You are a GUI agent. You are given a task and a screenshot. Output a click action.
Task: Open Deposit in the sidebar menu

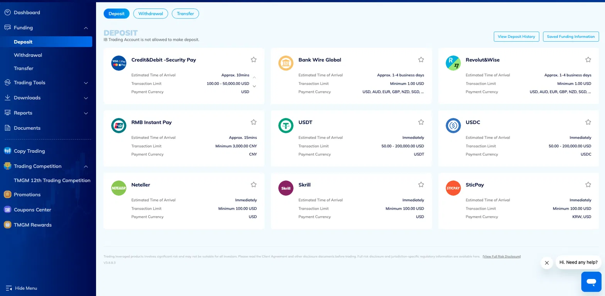pyautogui.click(x=46, y=42)
